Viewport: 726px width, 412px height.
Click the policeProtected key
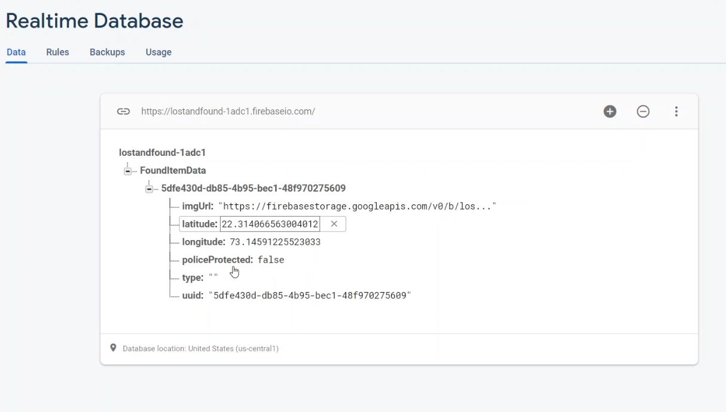[x=218, y=260]
